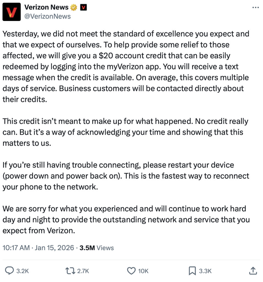The image size is (263, 282).
Task: Click the gold verified badge next to Verizon News
Action: [x=74, y=7]
